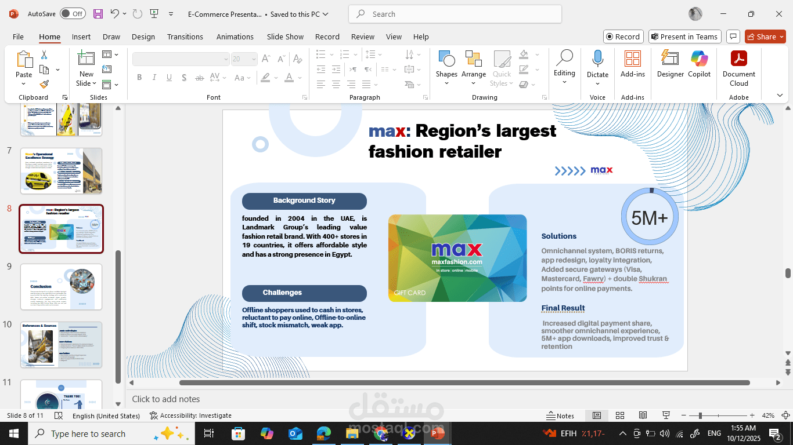The image size is (793, 445).
Task: Open the font name combo box
Action: (x=181, y=59)
